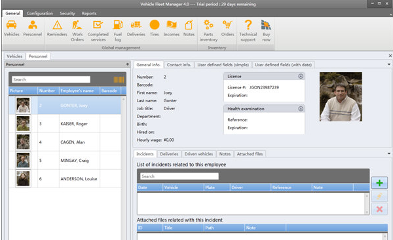Switch to the Configuration ribbon tab

(x=40, y=13)
